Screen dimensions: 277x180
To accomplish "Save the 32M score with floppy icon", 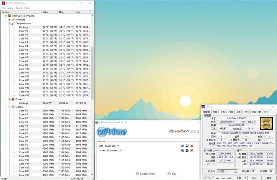I will click(187, 146).
